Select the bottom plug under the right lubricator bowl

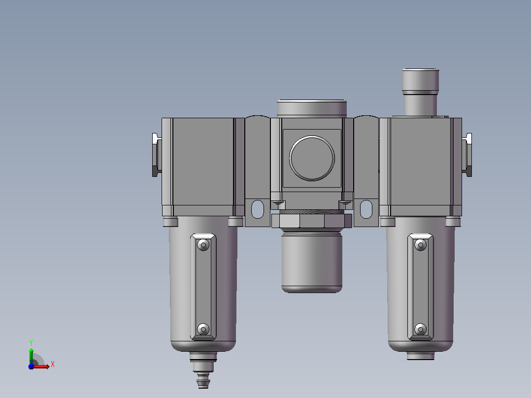(421, 356)
